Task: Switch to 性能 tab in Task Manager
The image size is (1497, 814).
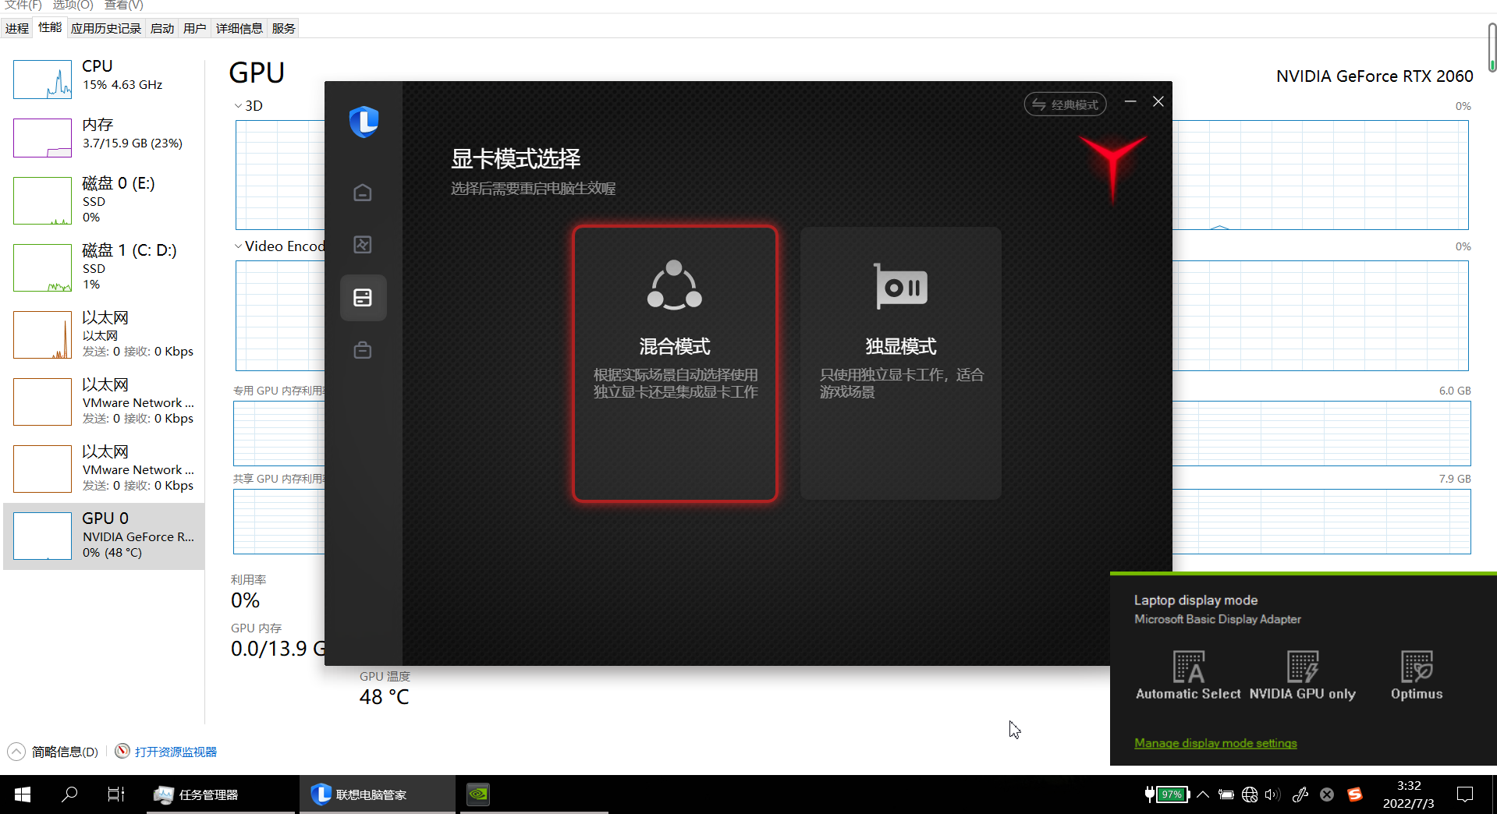Action: point(50,28)
